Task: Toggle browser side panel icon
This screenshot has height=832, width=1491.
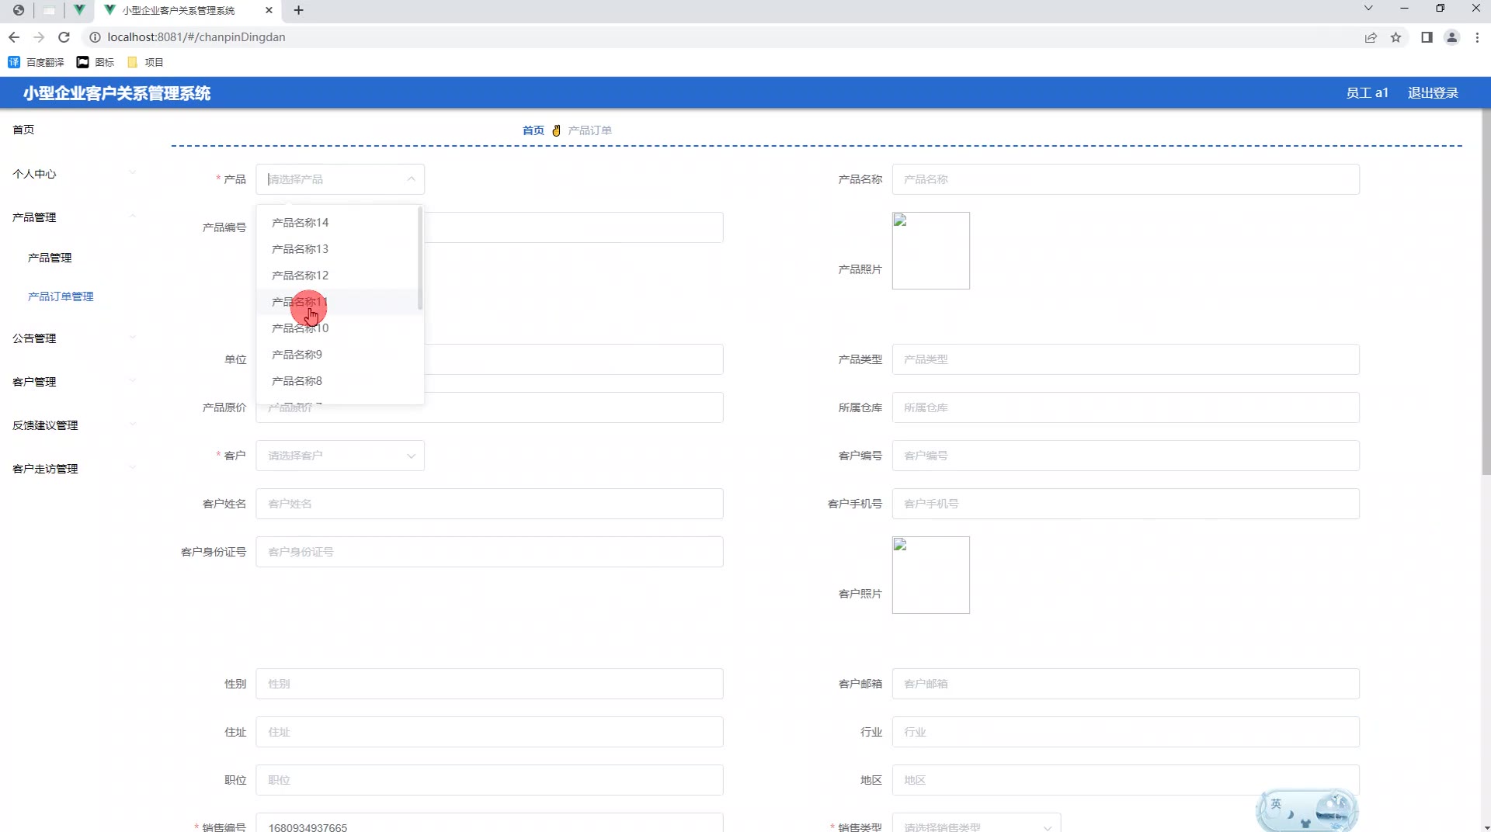Action: click(x=1427, y=37)
